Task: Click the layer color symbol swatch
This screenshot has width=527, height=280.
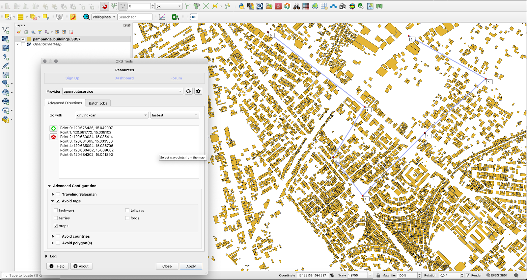Action: click(x=29, y=39)
